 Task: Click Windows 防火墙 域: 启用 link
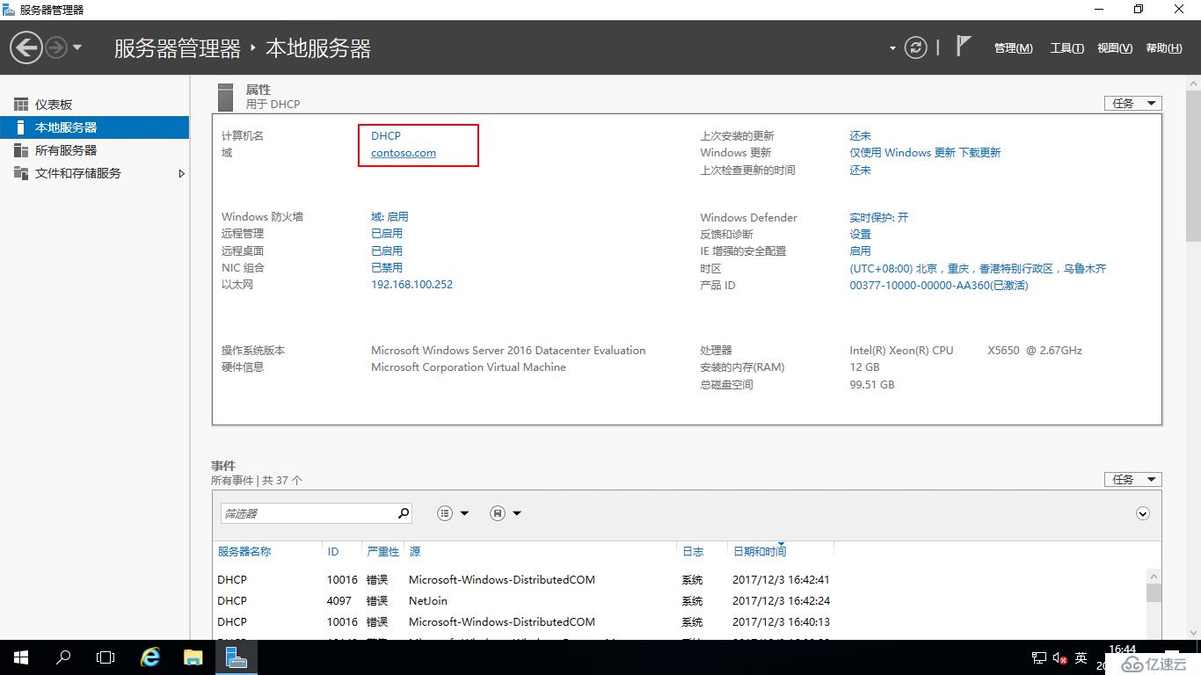[389, 216]
